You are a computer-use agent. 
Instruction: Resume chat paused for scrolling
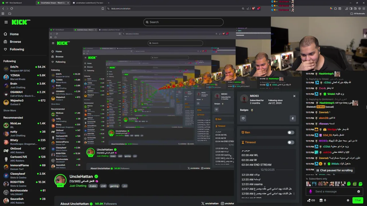click(334, 170)
